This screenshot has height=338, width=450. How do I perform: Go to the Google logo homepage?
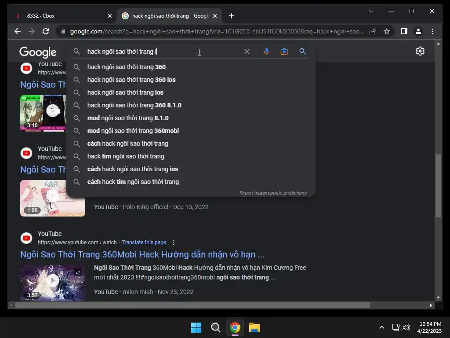click(x=38, y=52)
